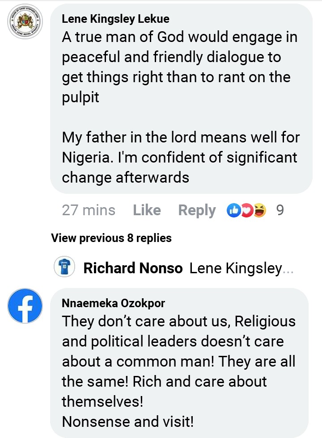Open Nnaemeka Ozokpor's profile name link
The width and height of the screenshot is (322, 438).
tap(113, 304)
